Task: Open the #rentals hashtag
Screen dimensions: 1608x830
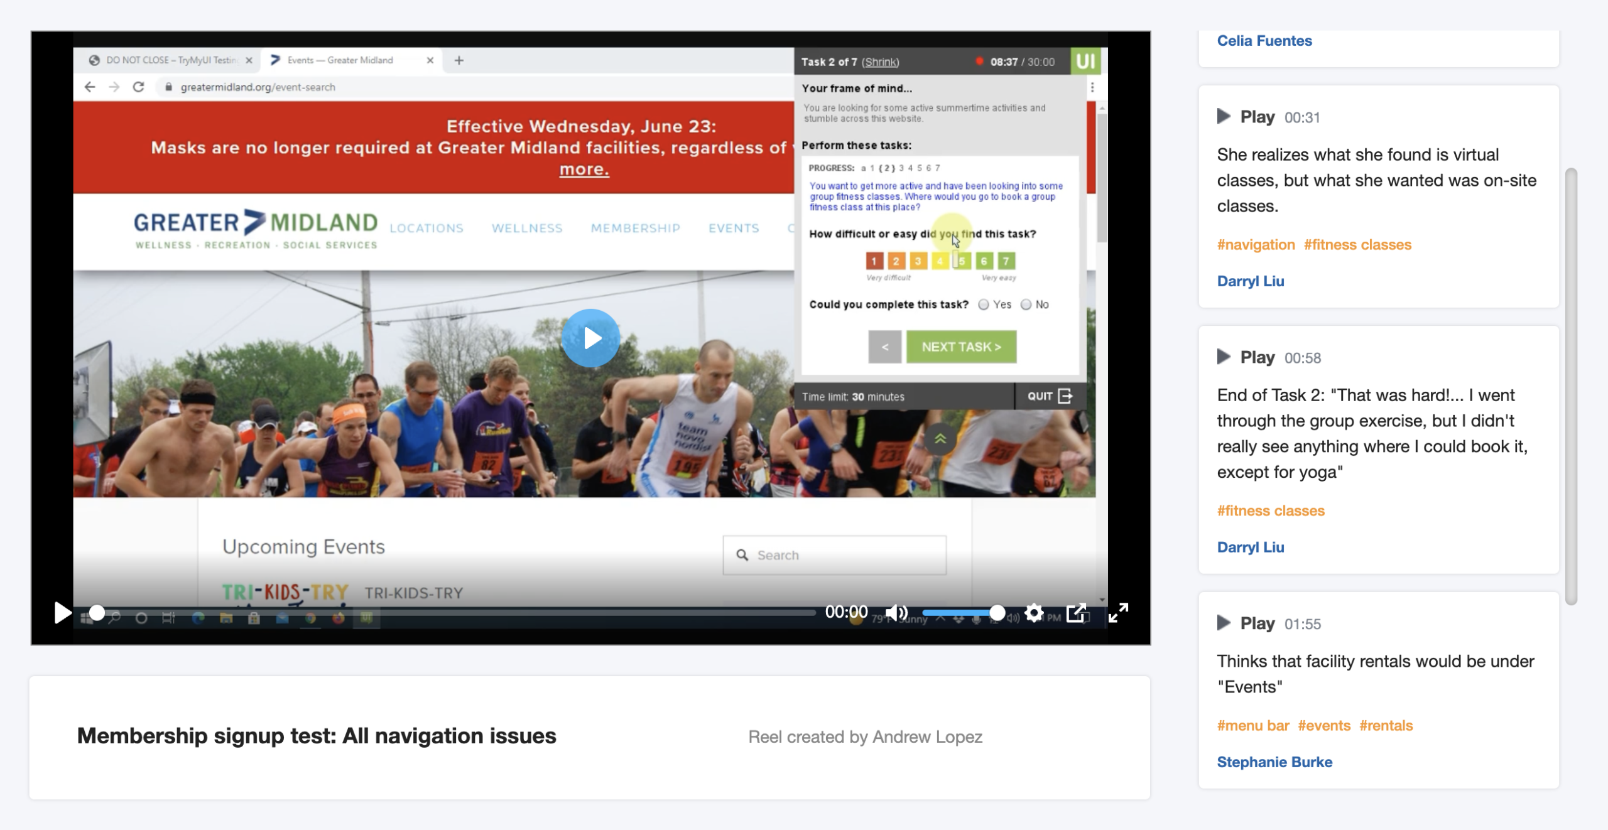Action: point(1386,726)
